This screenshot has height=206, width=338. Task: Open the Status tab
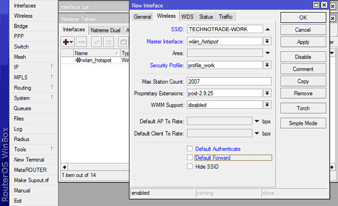206,16
